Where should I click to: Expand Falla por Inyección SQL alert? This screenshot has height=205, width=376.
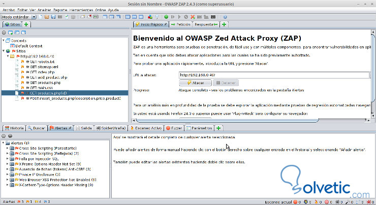click(x=8, y=159)
